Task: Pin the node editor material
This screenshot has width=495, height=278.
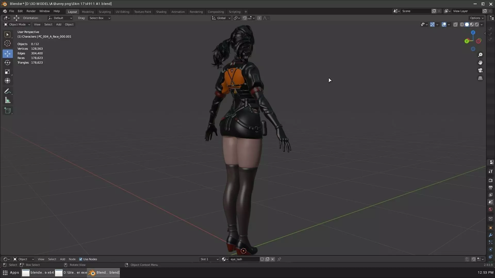Action: click(279, 259)
